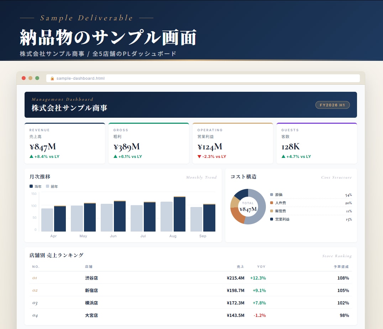
Task: Click the green up arrow beside +4.7% vs LY
Action: pyautogui.click(x=283, y=156)
